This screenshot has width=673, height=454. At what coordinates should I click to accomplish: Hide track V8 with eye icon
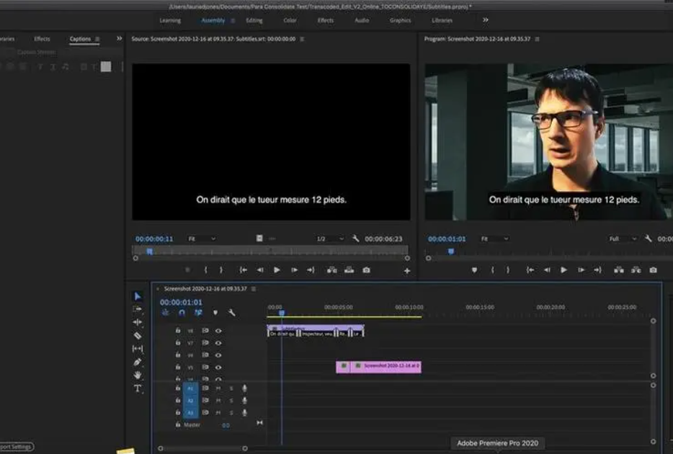tap(218, 331)
